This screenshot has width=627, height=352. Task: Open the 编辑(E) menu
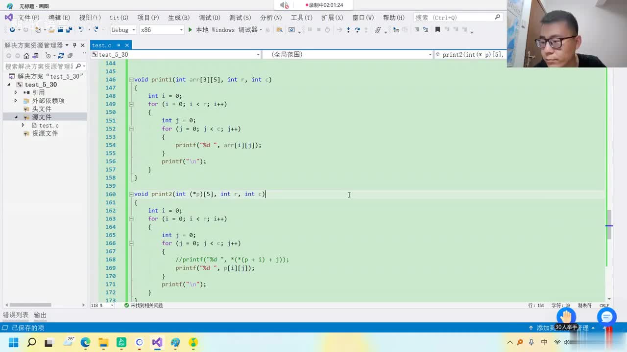tap(59, 18)
